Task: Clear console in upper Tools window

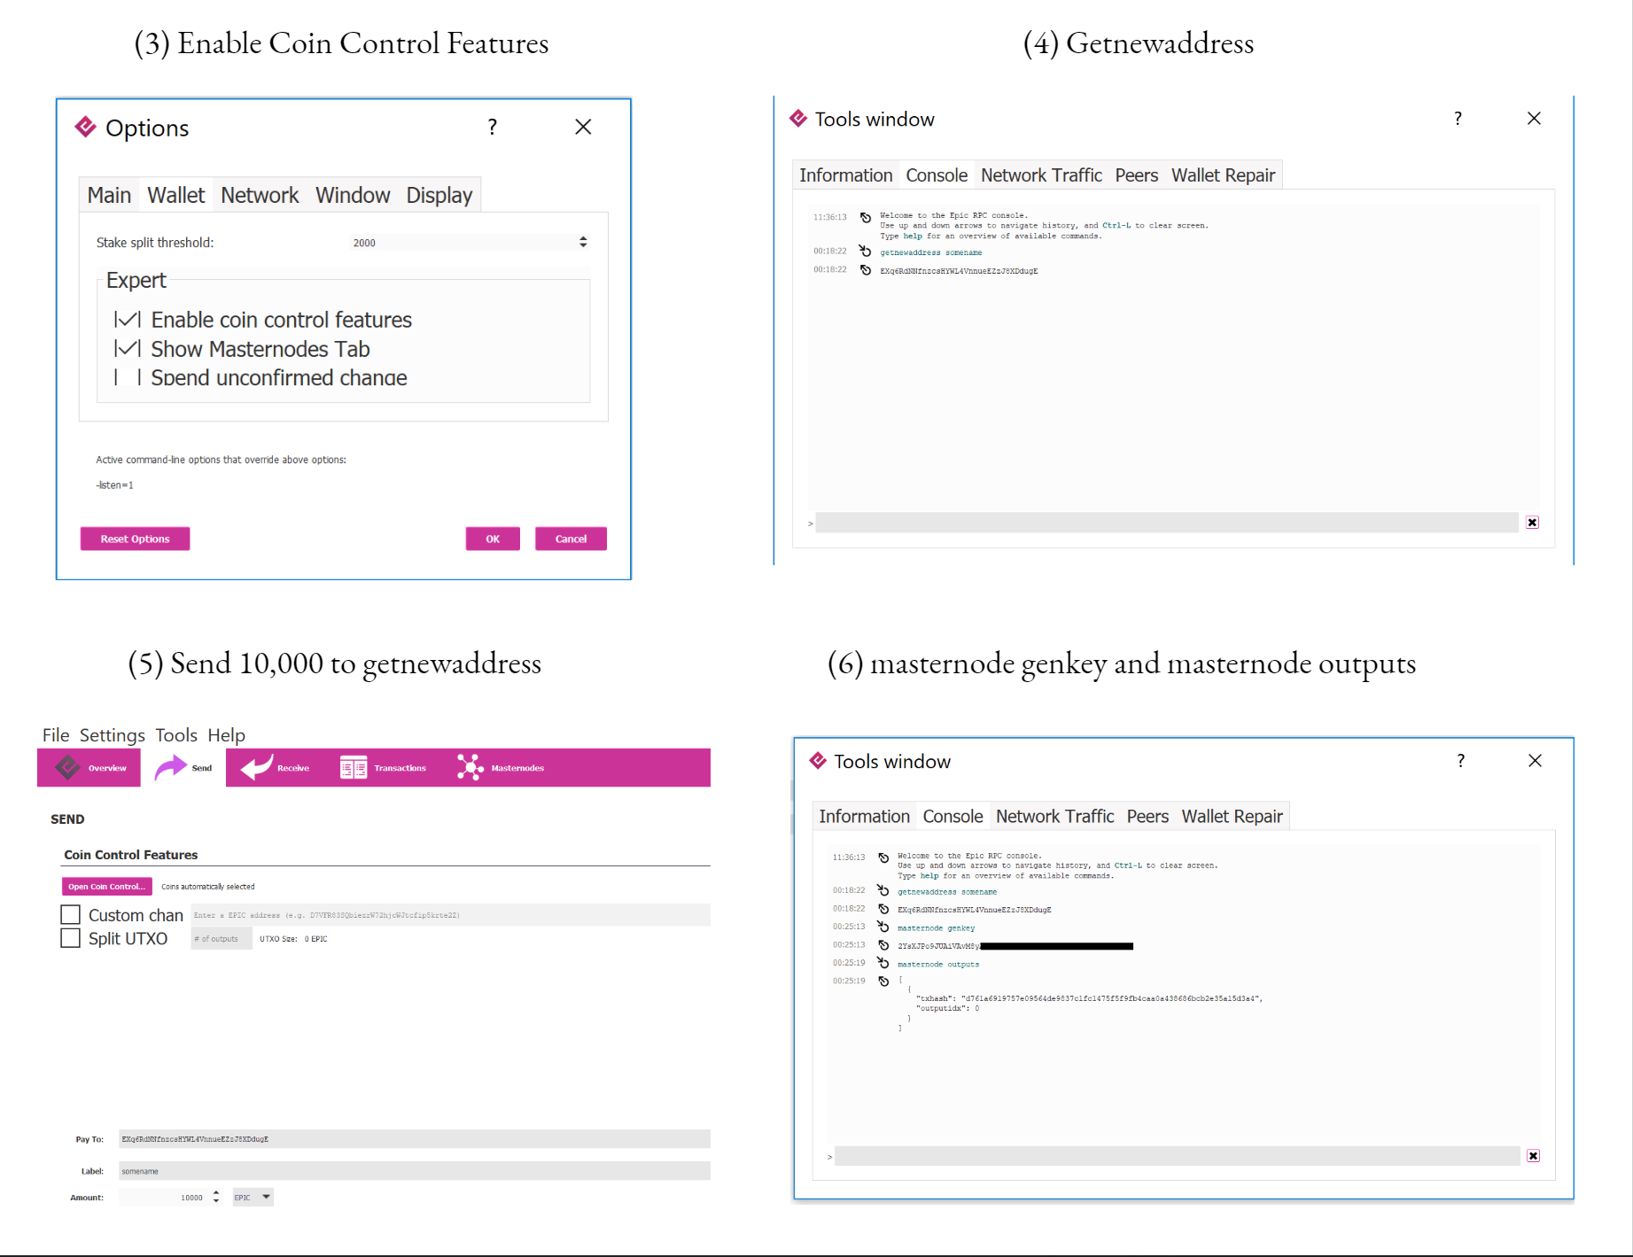Action: click(1532, 523)
